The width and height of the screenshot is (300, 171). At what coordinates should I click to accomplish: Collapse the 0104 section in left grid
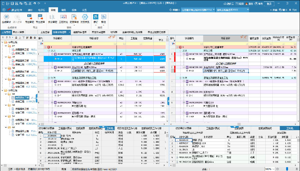pyautogui.click(x=49, y=50)
